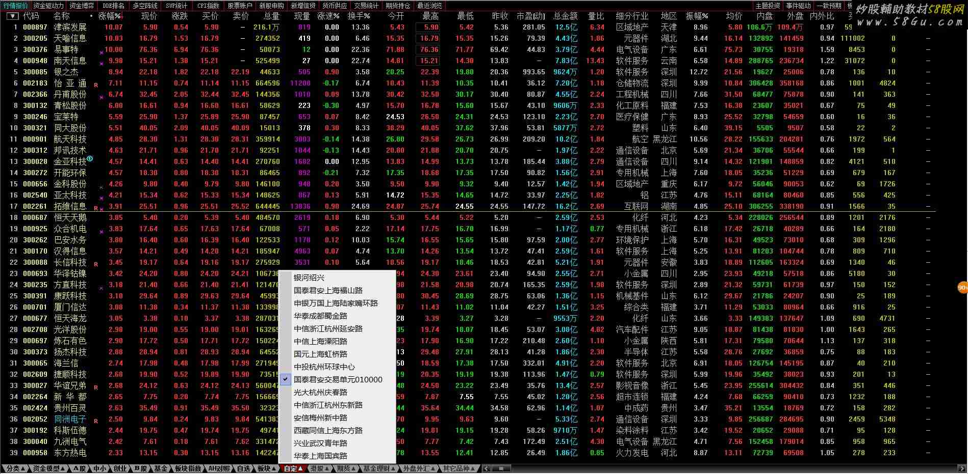Sort by 振幅% column header
Viewport: 968px width, 474px height.
click(697, 16)
